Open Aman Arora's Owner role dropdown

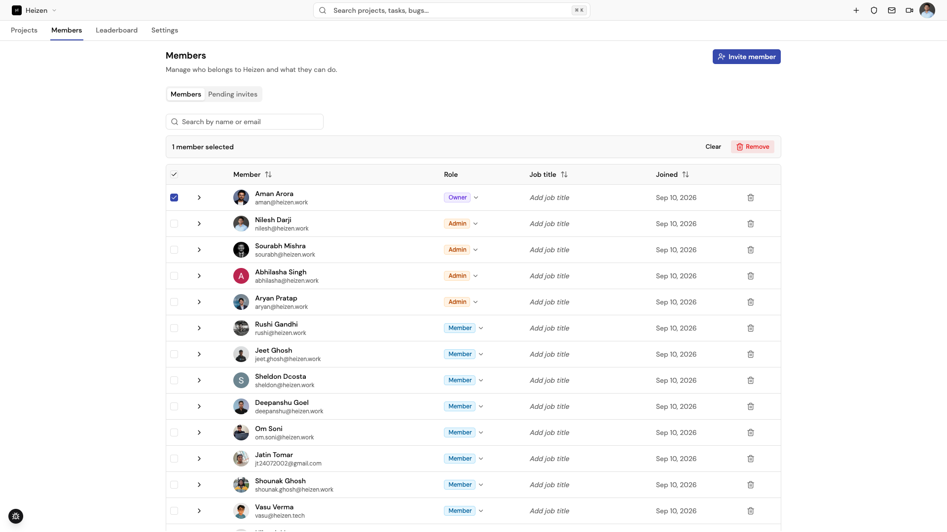pyautogui.click(x=462, y=198)
